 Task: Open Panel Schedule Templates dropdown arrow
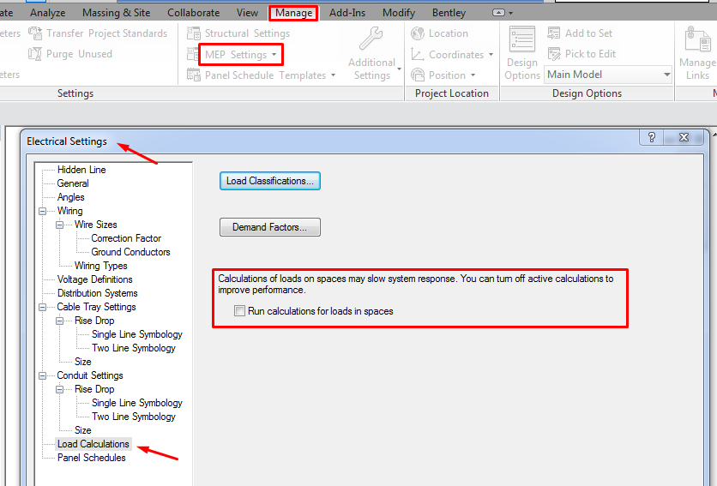point(334,75)
